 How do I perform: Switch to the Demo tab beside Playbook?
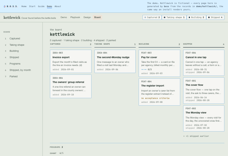point(64,17)
